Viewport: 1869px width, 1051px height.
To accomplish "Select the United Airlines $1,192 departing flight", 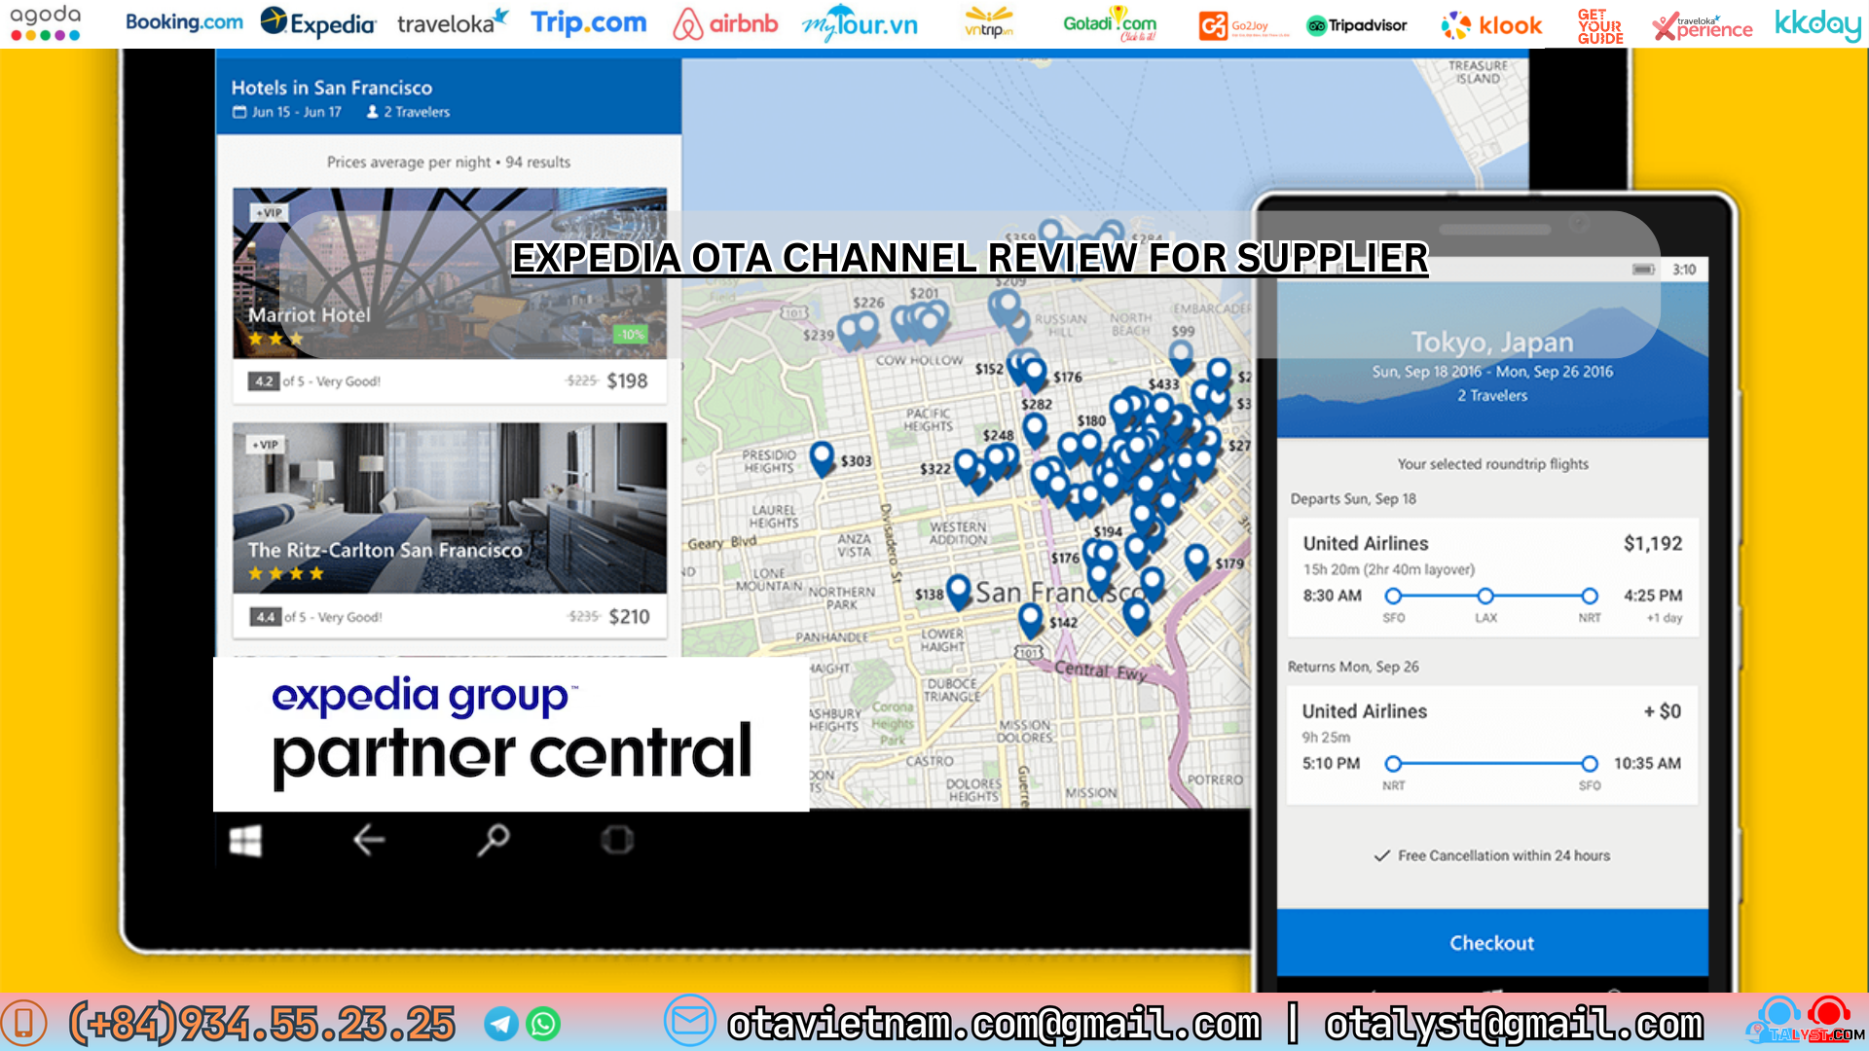I will click(x=1492, y=578).
